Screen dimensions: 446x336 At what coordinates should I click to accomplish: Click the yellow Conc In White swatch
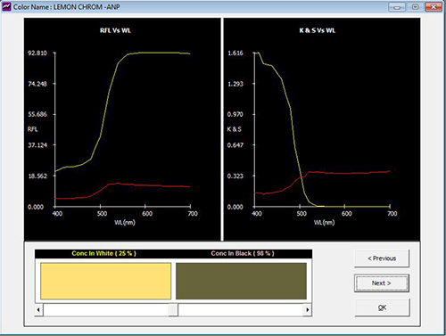(105, 281)
